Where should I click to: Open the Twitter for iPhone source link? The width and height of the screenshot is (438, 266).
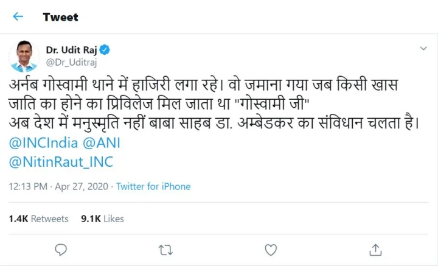153,186
